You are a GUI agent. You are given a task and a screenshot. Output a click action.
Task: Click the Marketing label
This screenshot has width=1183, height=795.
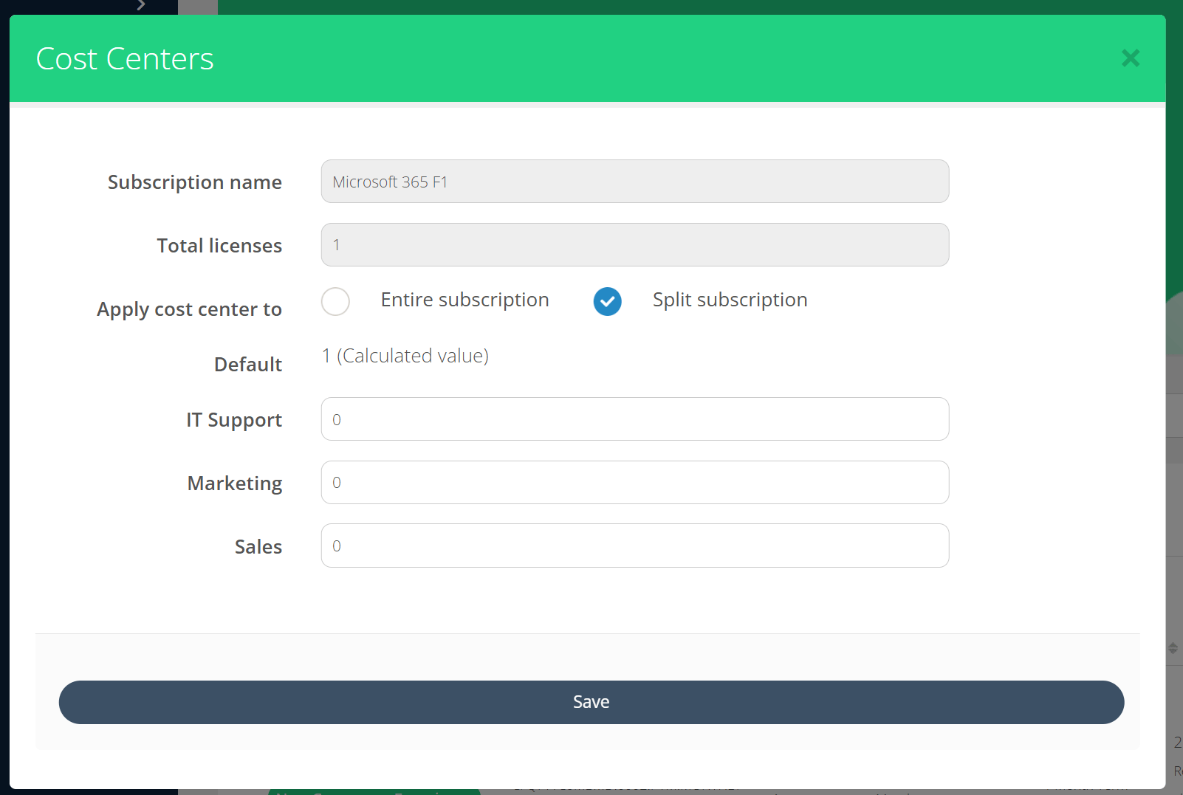point(234,483)
